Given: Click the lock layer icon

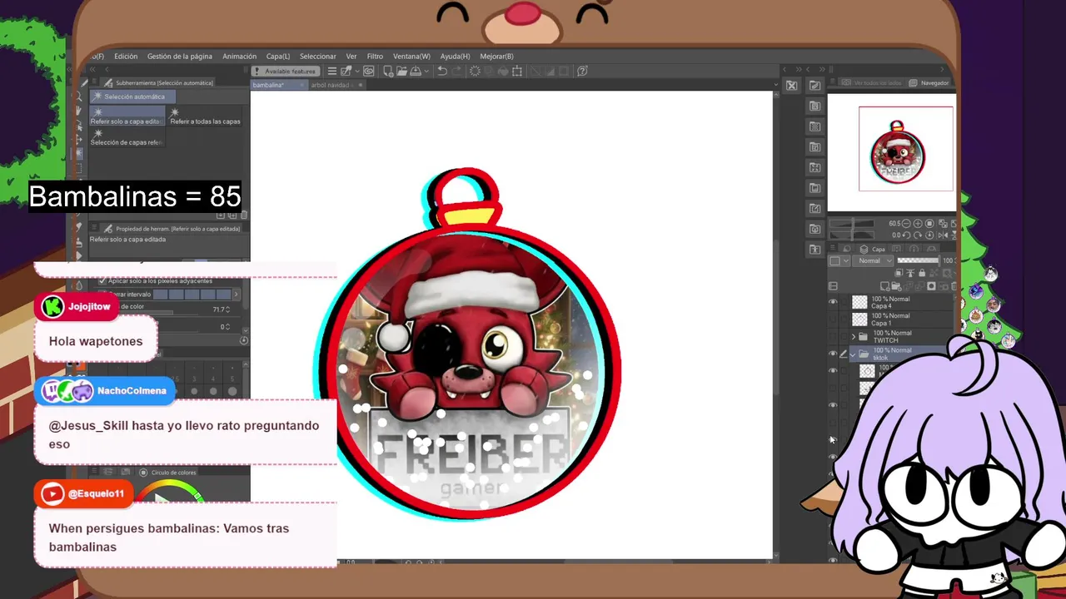Looking at the screenshot, I should pyautogui.click(x=922, y=273).
